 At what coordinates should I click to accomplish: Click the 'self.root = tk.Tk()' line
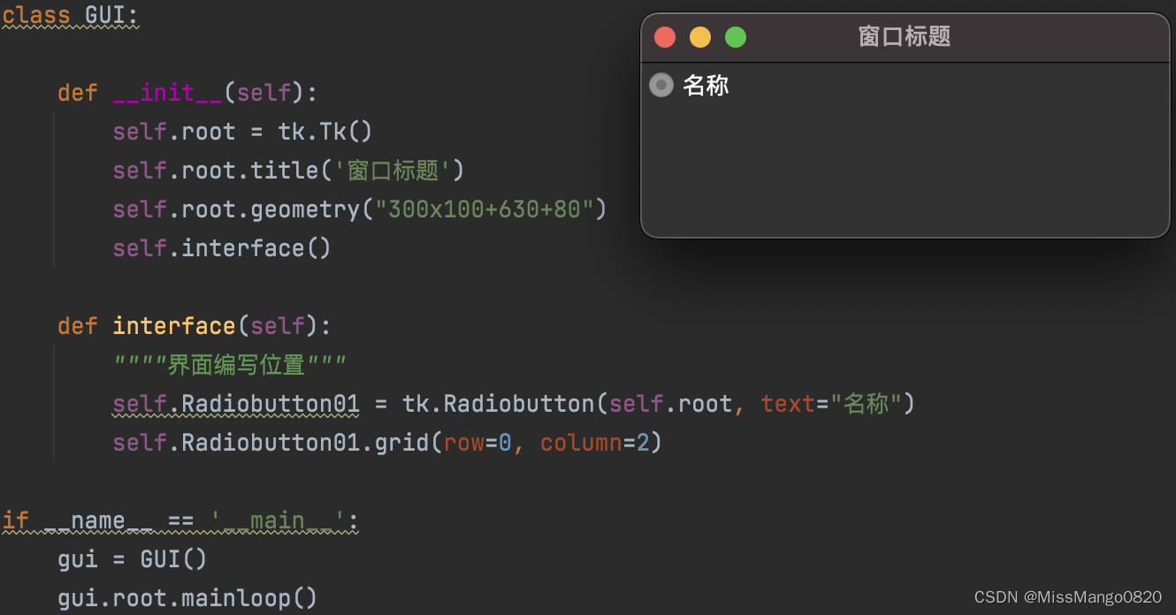(242, 132)
